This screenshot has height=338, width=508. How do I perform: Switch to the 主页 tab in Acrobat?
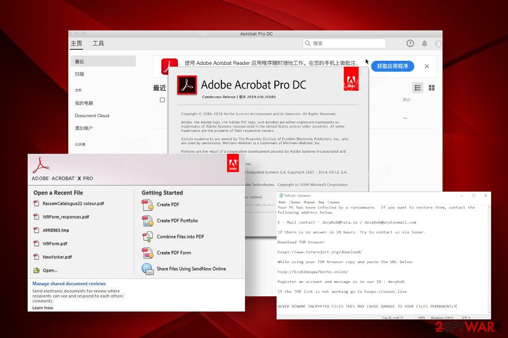point(76,43)
